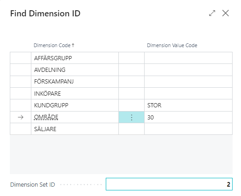Image resolution: width=241 pixels, height=196 pixels.
Task: Select the FÖRSKAMPANJ dimension code cell
Action: click(x=75, y=82)
